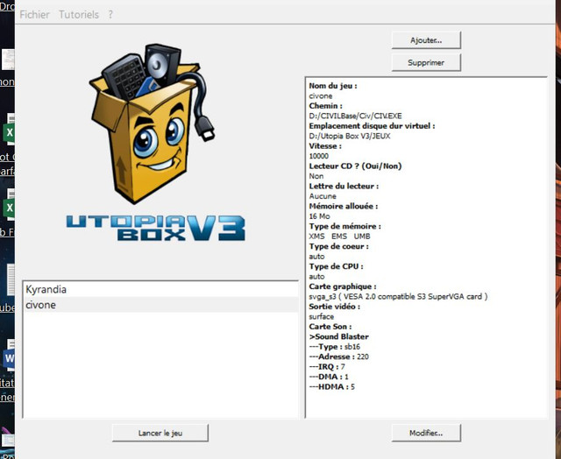Click the Ajouter... button
The image size is (561, 459).
click(x=426, y=40)
